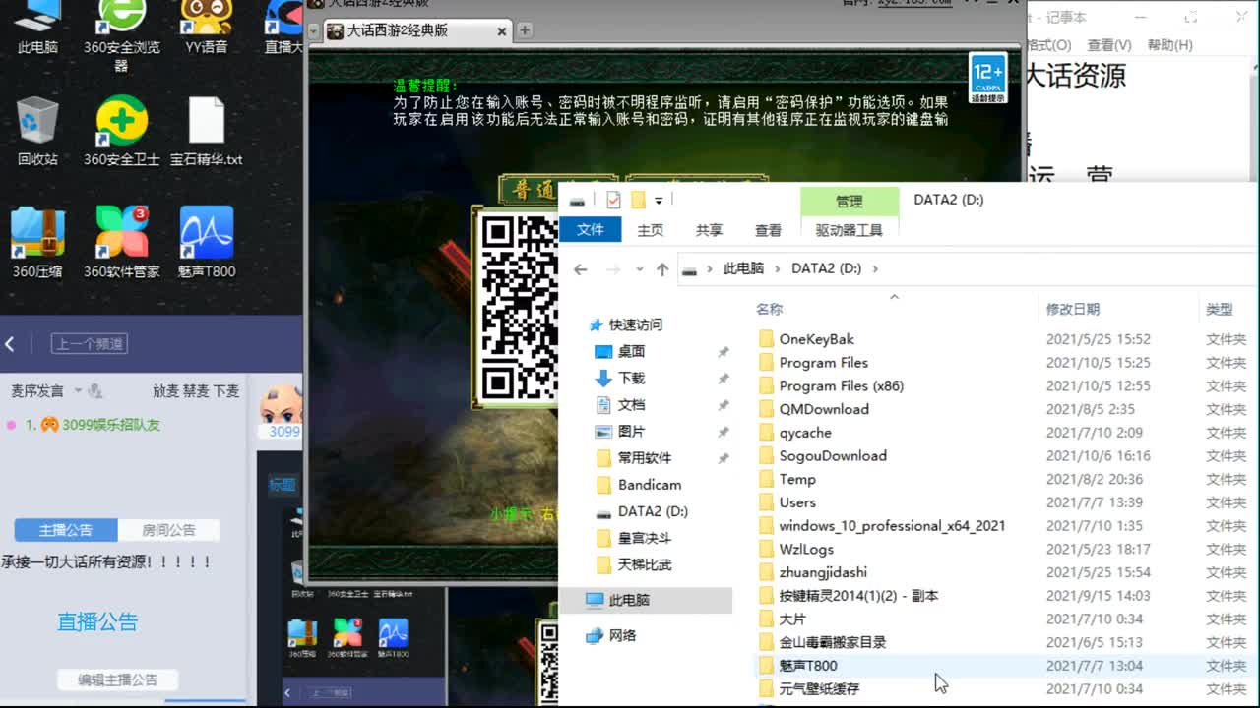Open recent locations dropdown in Explorer navigation
Viewport: 1260px width, 708px height.
[640, 269]
